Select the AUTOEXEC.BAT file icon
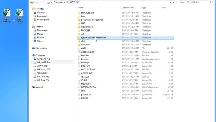The image size is (216, 122). pos(79,52)
